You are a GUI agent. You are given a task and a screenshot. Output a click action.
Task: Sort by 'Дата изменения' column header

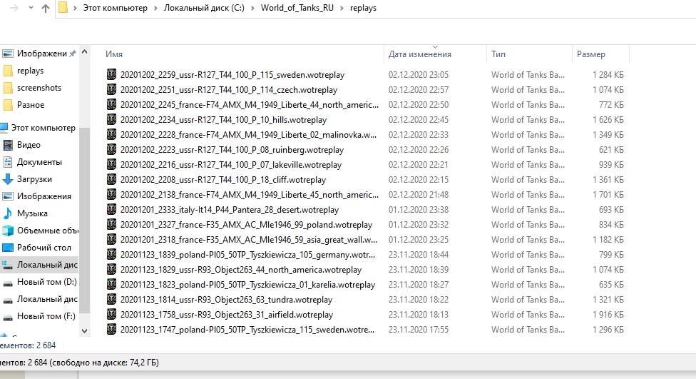click(420, 54)
